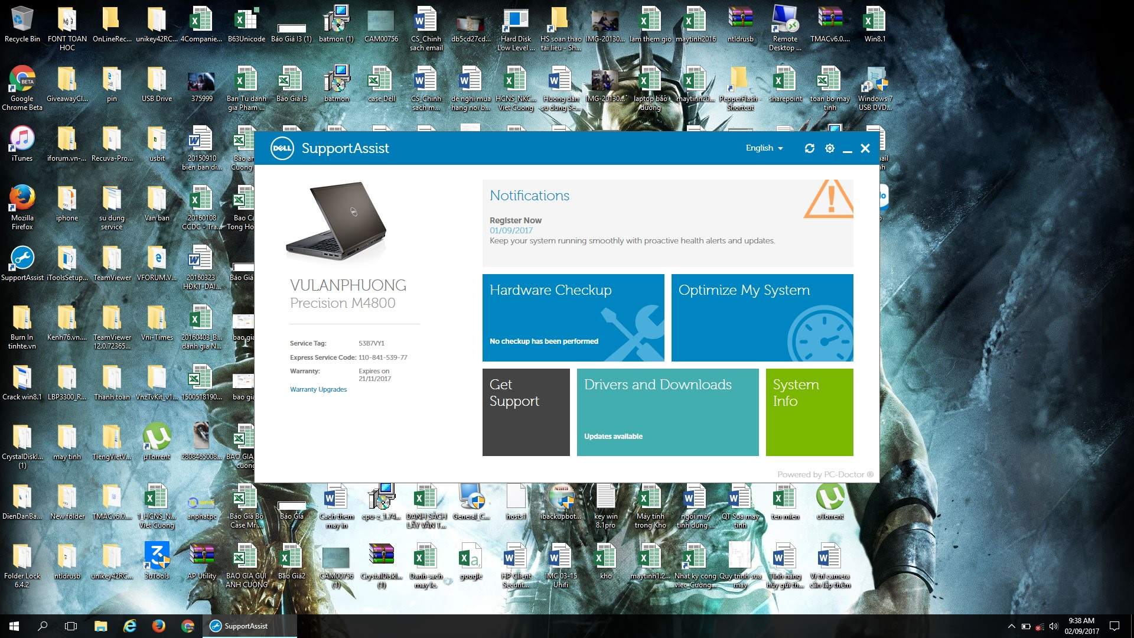The width and height of the screenshot is (1134, 638).
Task: Select the PepperFlash Shortcut folder icon
Action: tap(740, 89)
